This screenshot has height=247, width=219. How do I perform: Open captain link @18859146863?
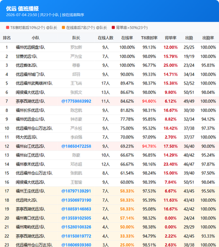coord(76,209)
